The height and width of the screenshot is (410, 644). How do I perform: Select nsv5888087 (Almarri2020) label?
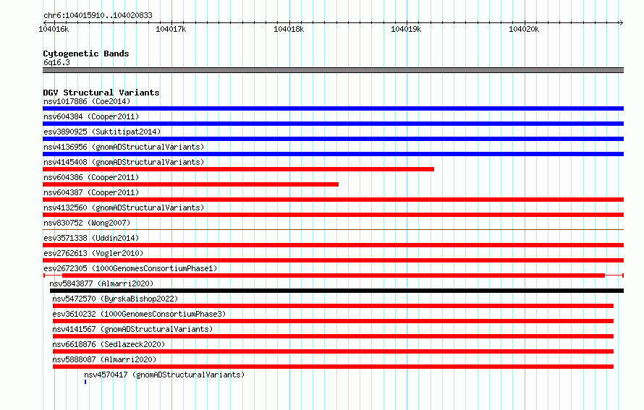tap(104, 359)
